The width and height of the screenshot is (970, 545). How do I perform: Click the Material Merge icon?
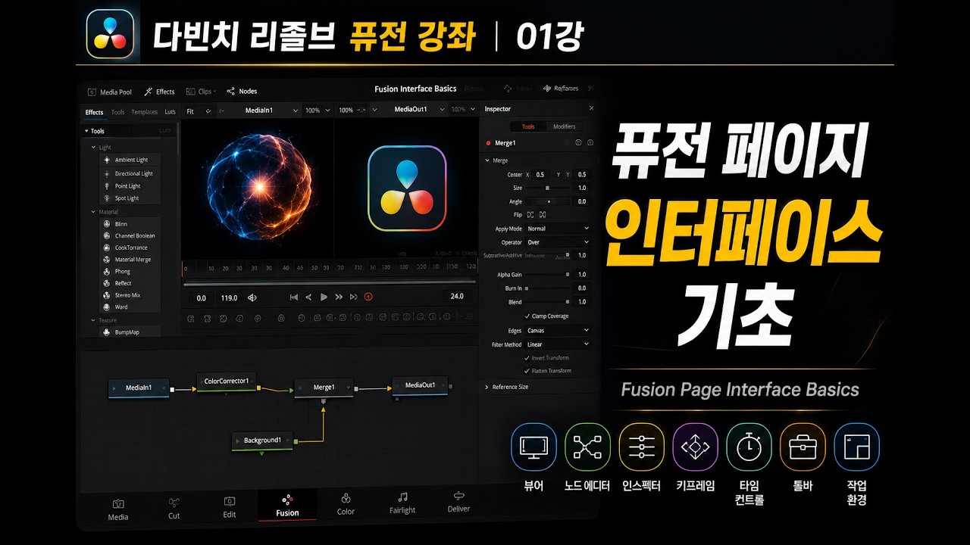click(x=107, y=260)
